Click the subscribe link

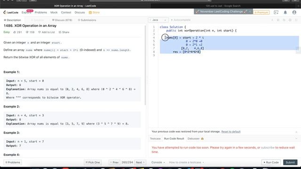click(268, 147)
